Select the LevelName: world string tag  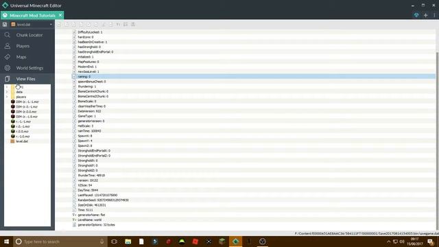pos(90,220)
